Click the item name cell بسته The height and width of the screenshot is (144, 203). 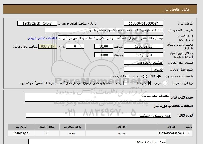pos(122,133)
